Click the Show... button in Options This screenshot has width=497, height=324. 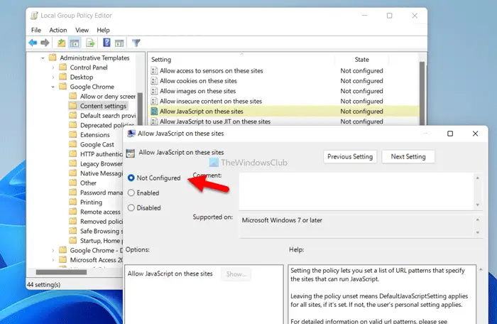coord(236,274)
